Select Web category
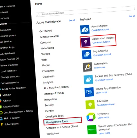Screen dimensions: 137x138 pyautogui.click(x=44, y=60)
